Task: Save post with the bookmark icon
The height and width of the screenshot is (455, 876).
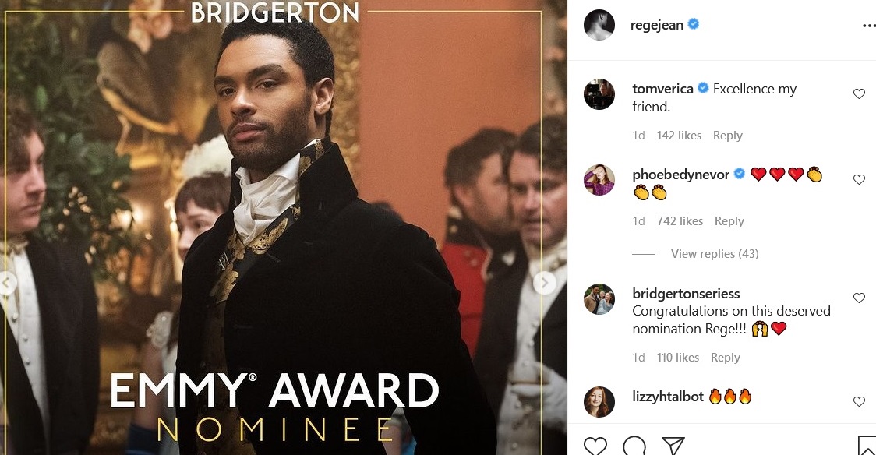Action: pos(867,446)
